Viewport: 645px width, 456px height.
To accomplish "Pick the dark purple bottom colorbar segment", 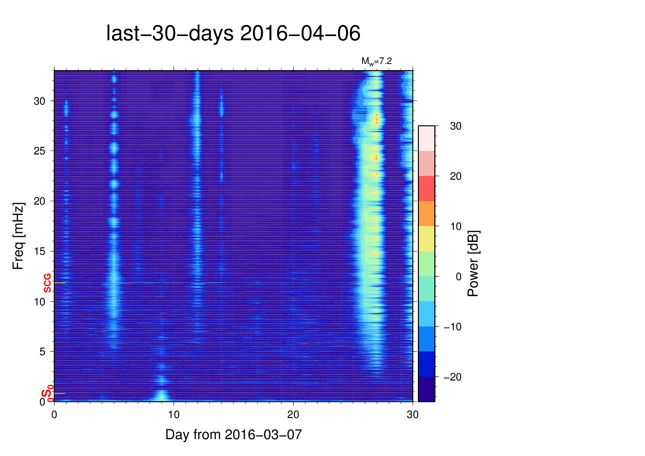I will click(426, 389).
